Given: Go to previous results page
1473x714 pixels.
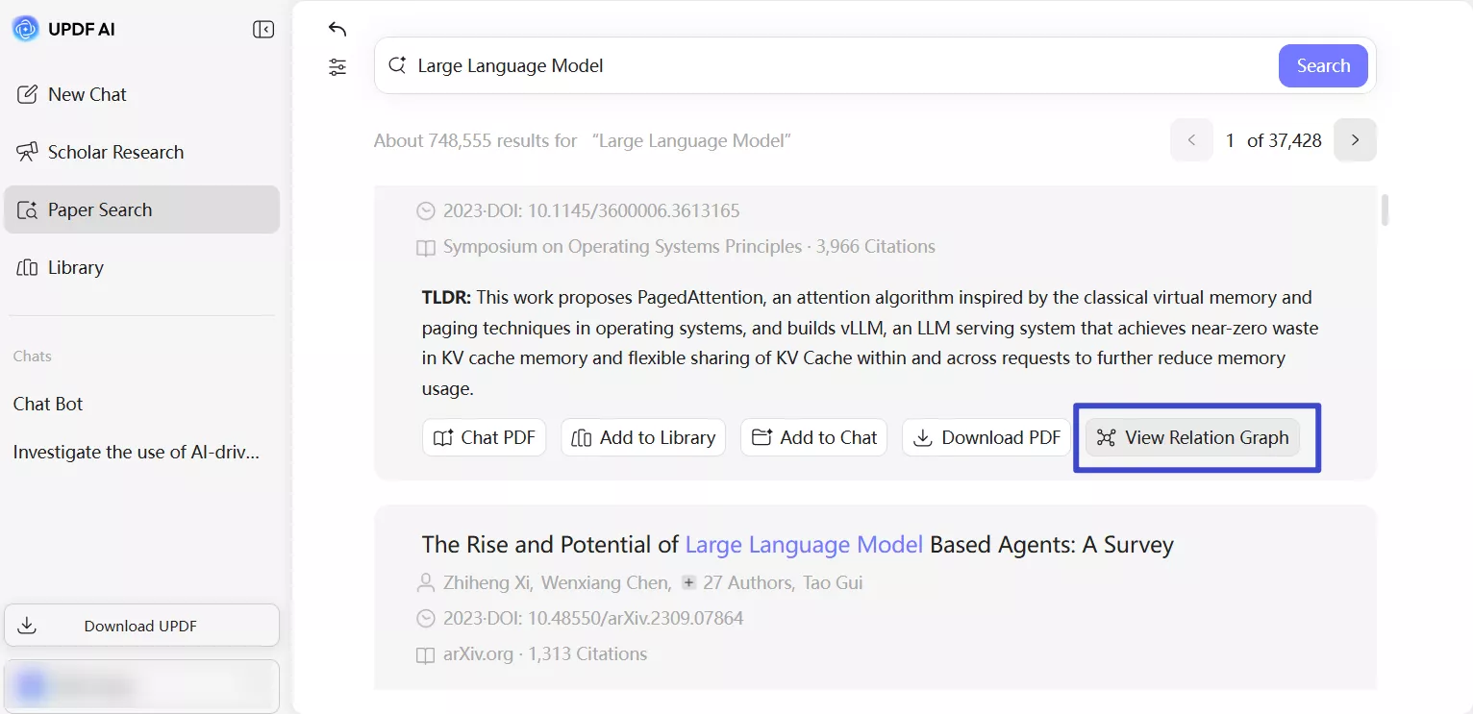Looking at the screenshot, I should pos(1191,140).
